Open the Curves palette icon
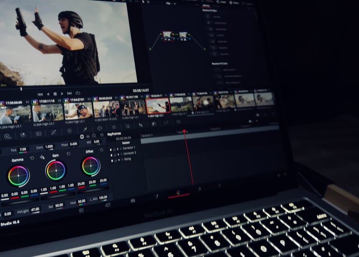 pos(53,132)
